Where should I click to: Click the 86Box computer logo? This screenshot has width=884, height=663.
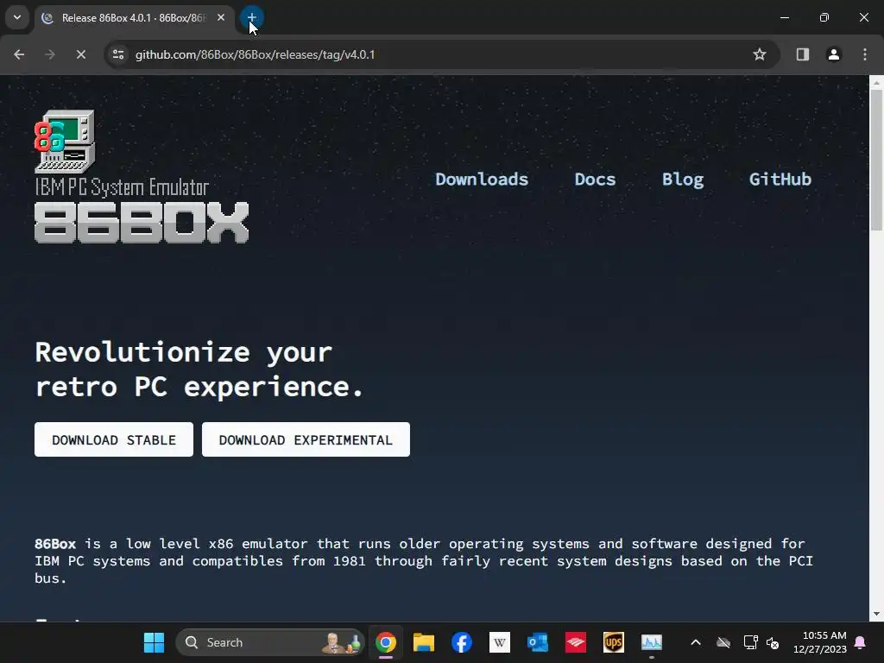click(65, 141)
